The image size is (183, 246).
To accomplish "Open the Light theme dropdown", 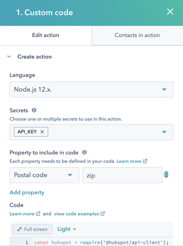I will tap(67, 229).
